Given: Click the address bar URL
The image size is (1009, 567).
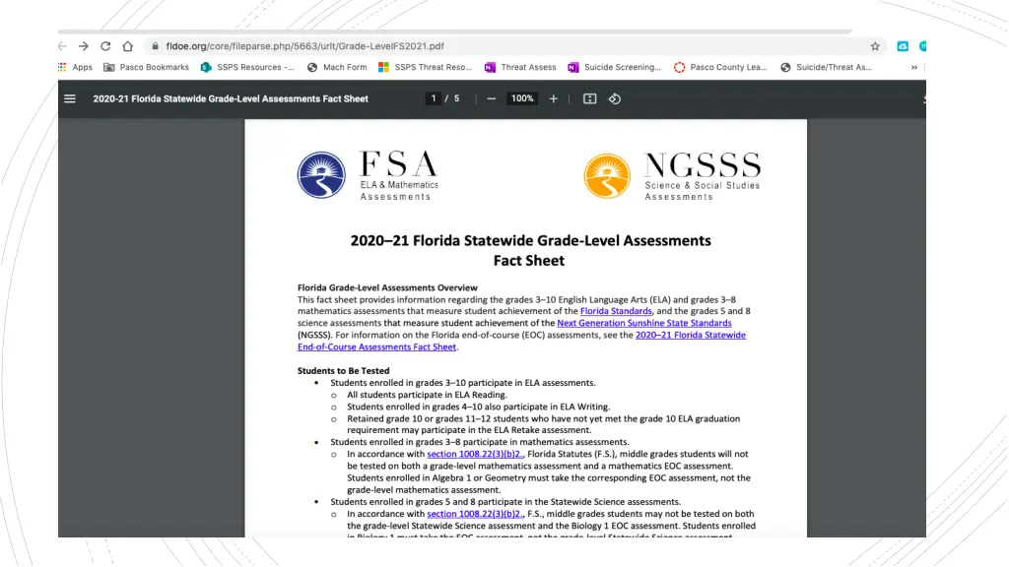Looking at the screenshot, I should tap(305, 46).
